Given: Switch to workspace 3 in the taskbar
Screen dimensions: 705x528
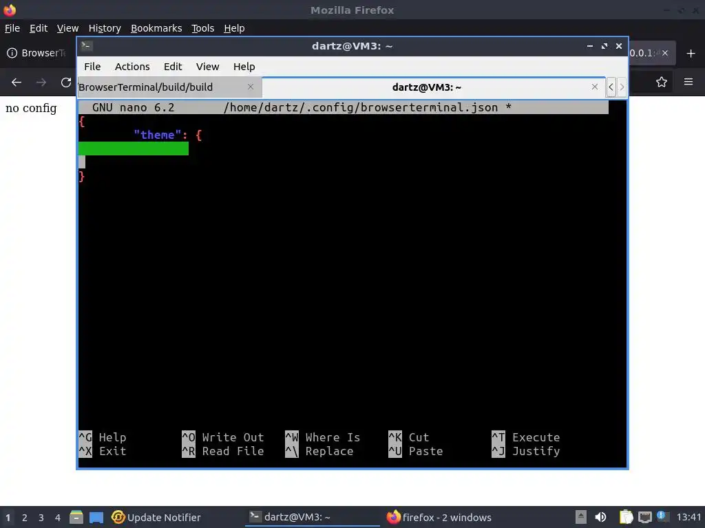Looking at the screenshot, I should 41,518.
